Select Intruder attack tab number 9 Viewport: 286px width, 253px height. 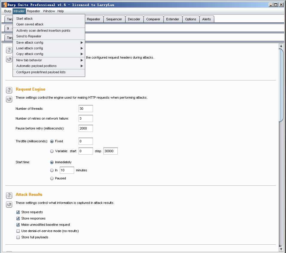9,28
